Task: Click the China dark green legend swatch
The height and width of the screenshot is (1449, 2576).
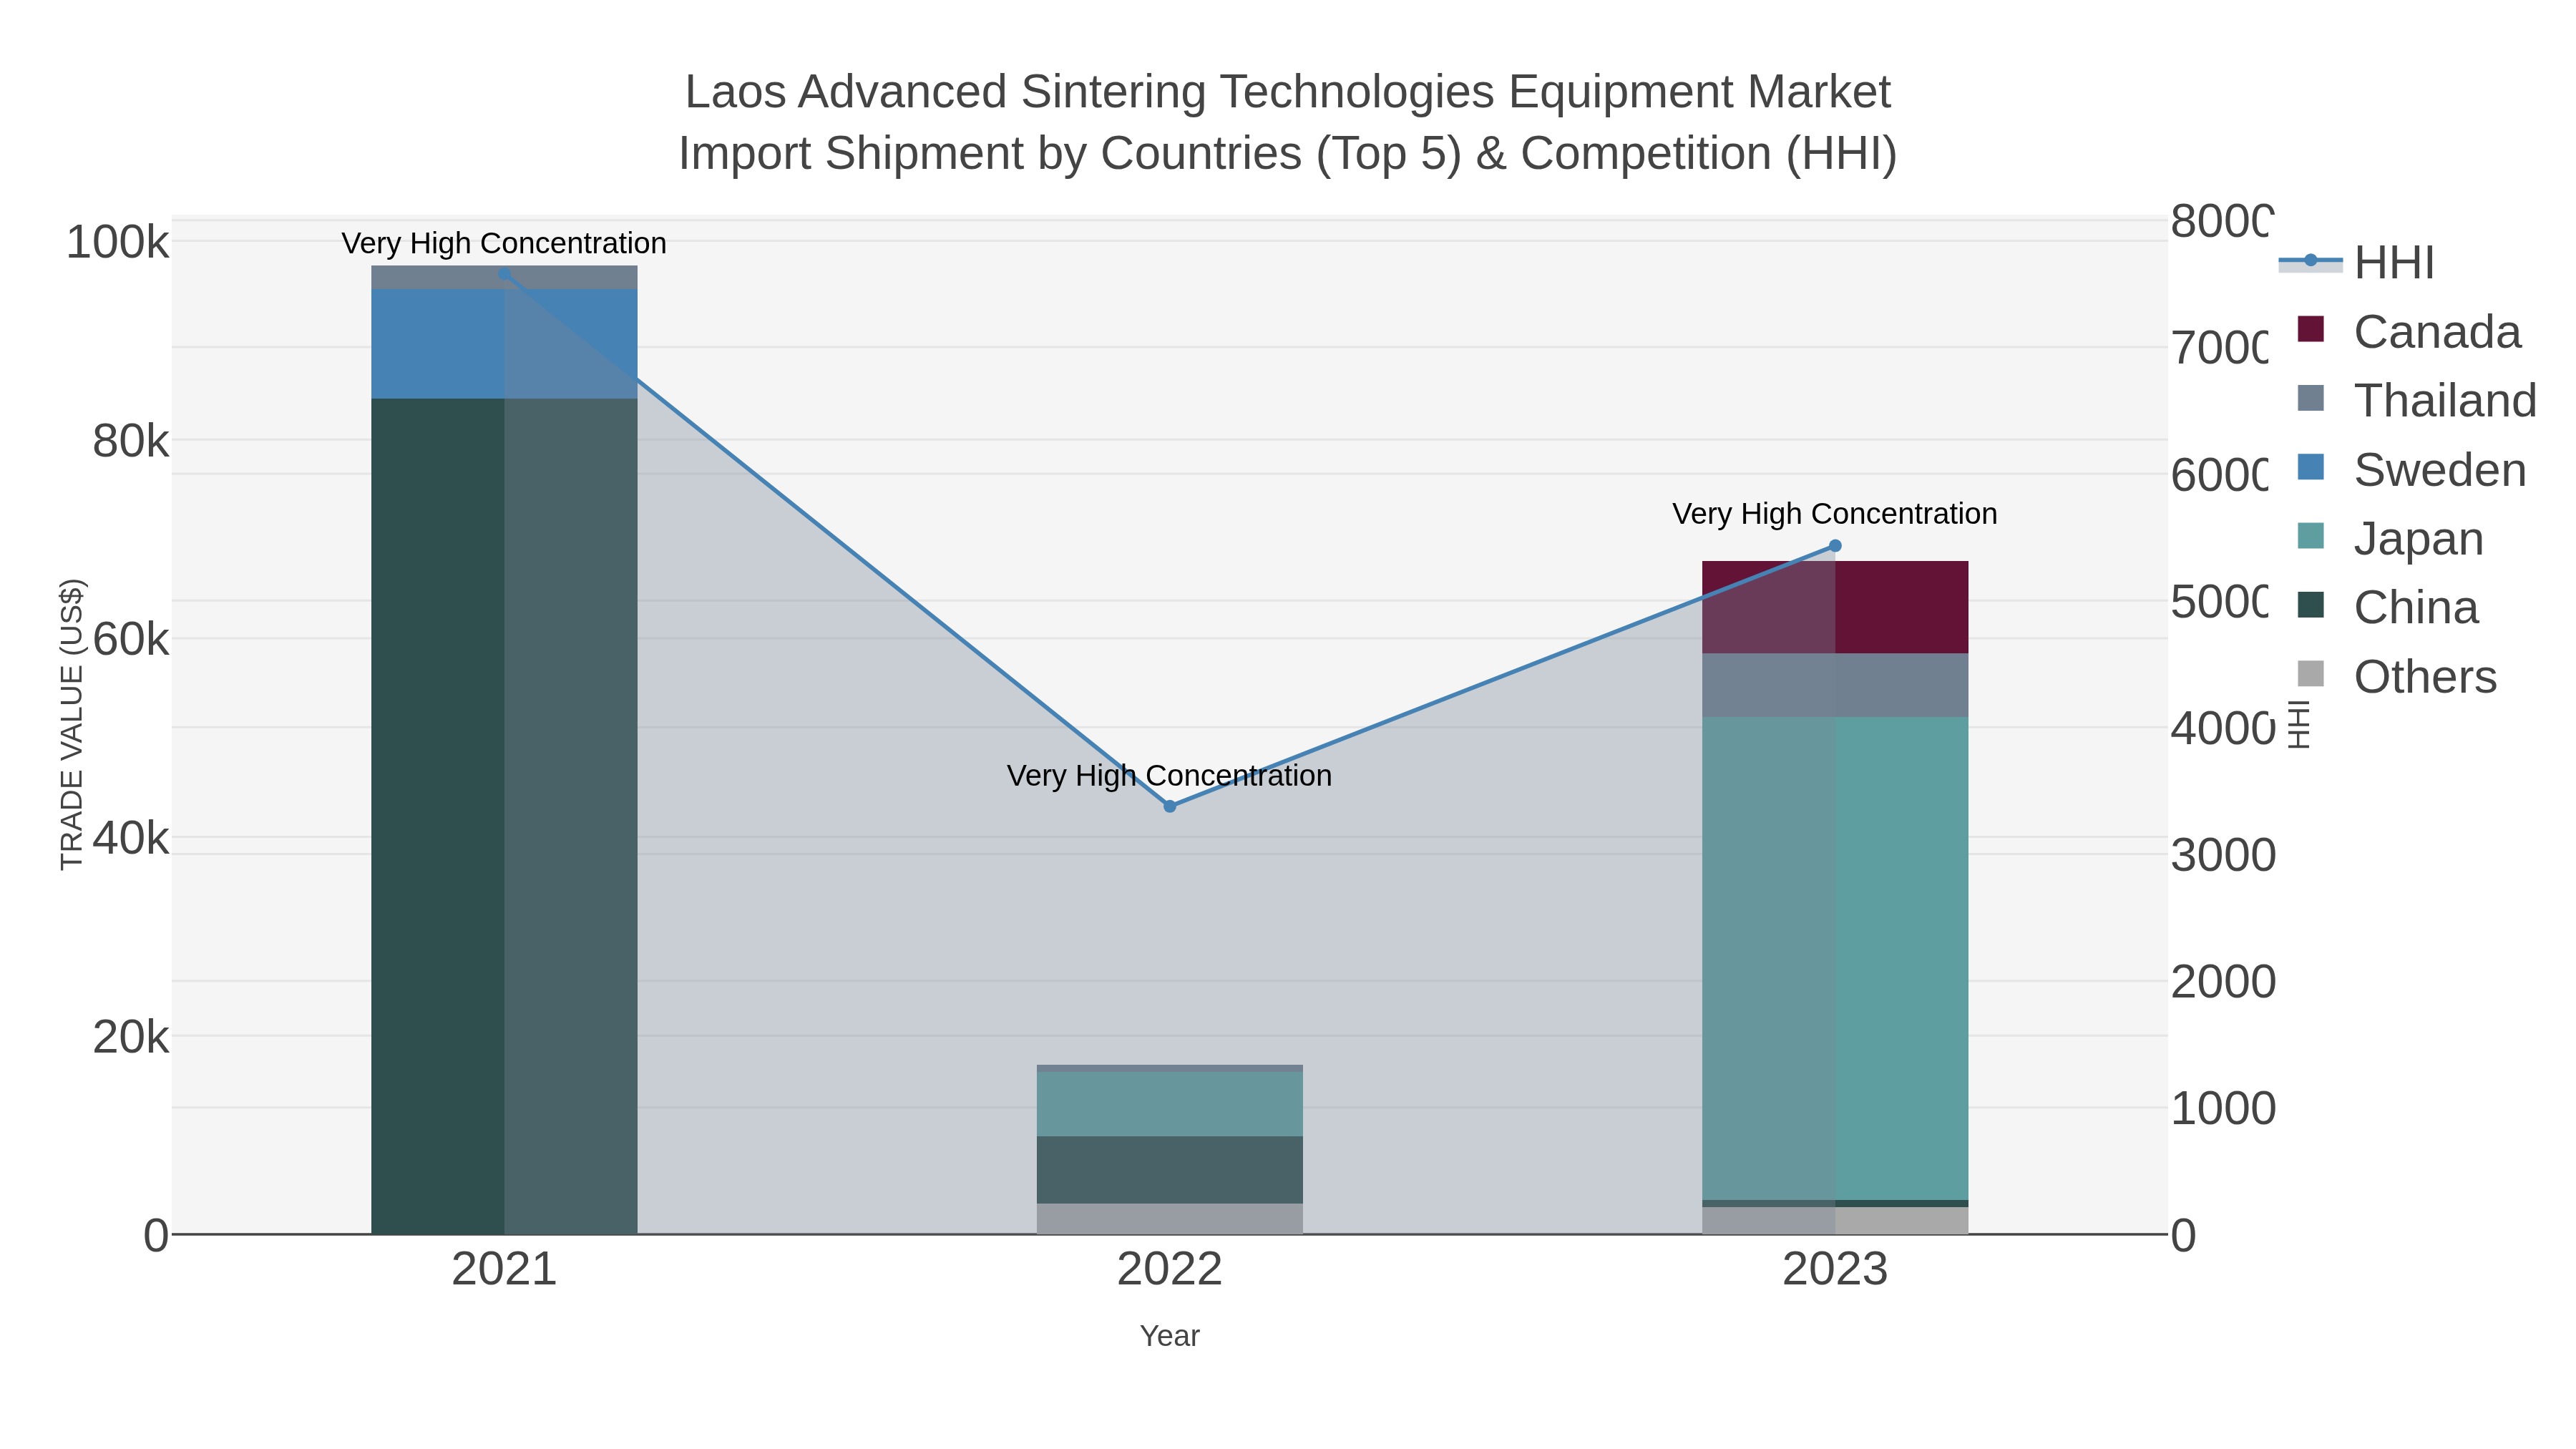Action: click(2310, 605)
